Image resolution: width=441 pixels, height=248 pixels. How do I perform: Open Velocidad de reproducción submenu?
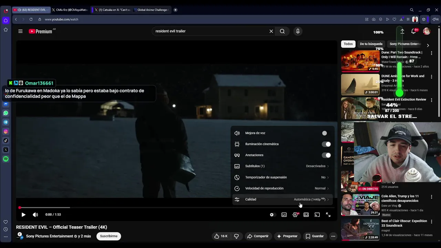coord(283,188)
